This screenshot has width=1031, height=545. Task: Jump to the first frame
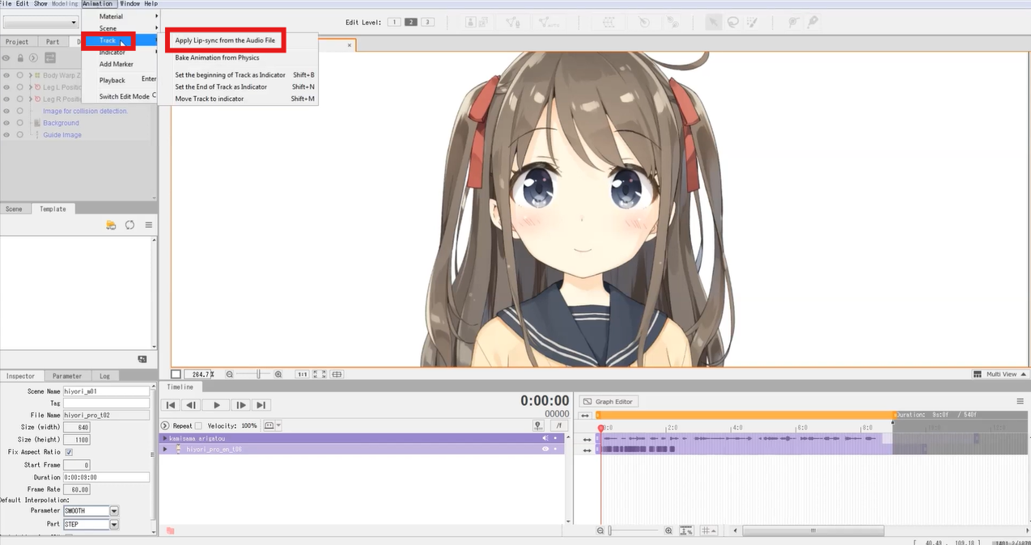(x=171, y=405)
